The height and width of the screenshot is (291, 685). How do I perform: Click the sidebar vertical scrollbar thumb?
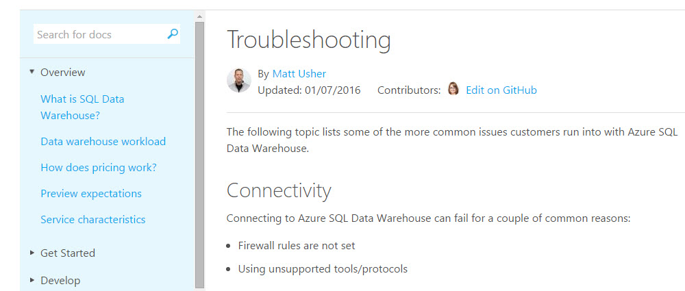pos(199,151)
